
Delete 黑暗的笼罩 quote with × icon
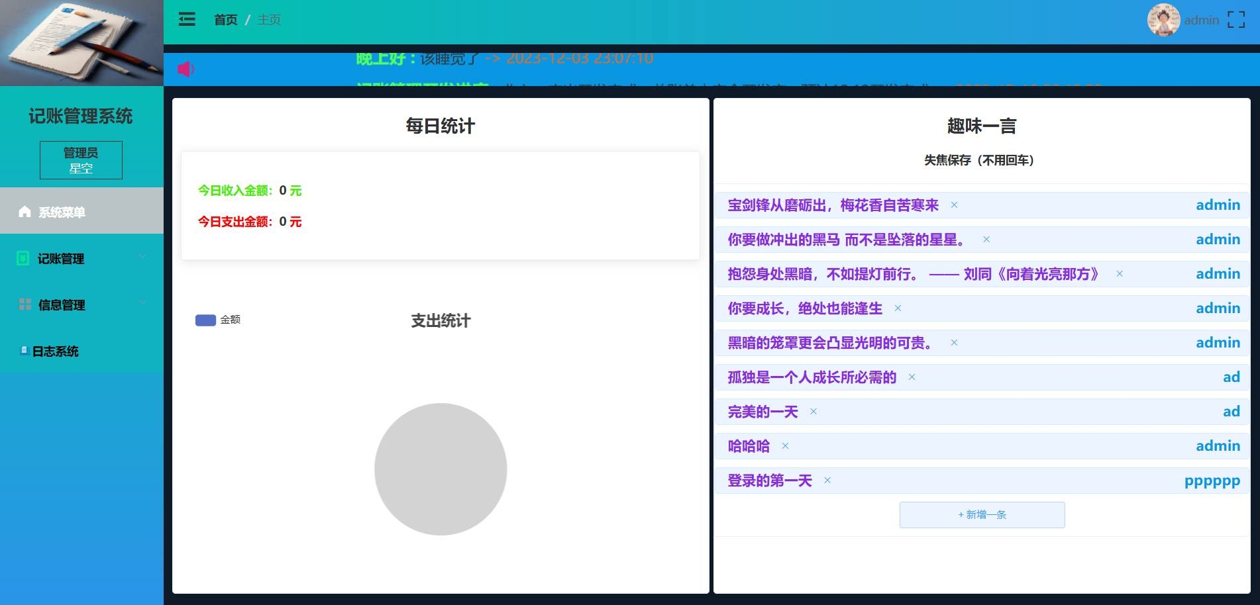click(x=954, y=343)
